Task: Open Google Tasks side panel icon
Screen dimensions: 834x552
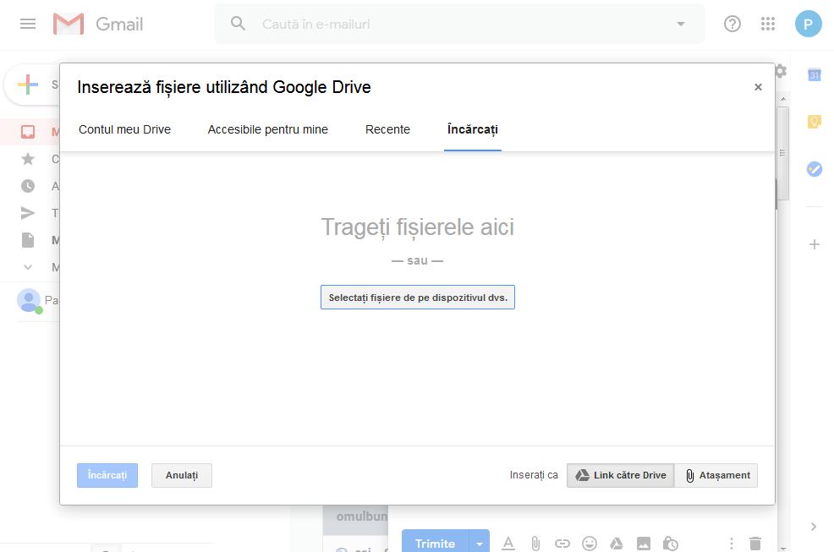Action: 815,169
